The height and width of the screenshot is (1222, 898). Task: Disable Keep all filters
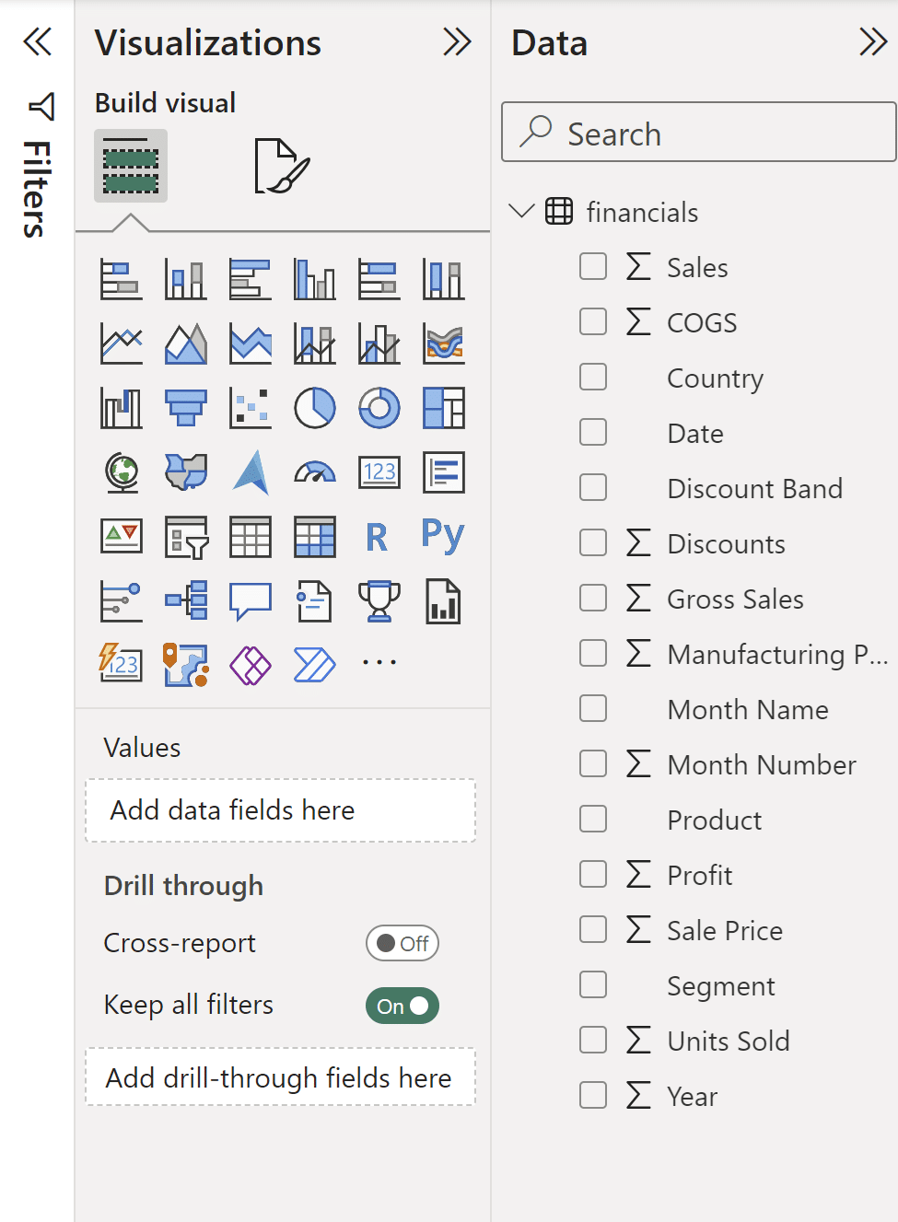tap(402, 1006)
